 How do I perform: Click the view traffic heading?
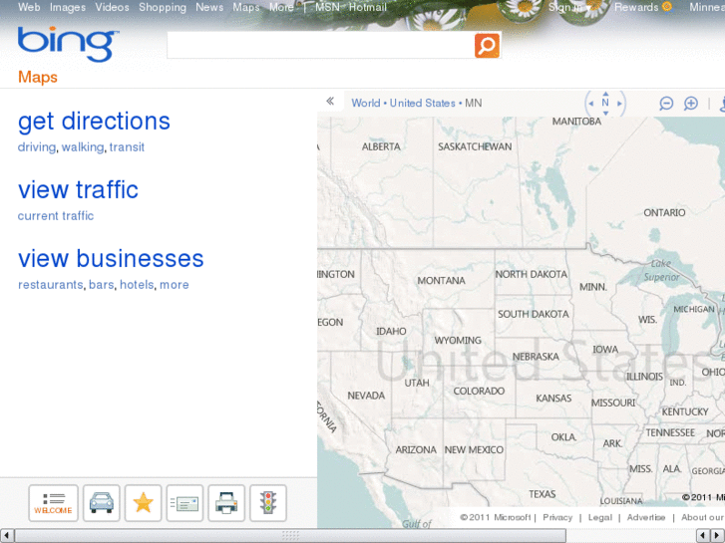78,189
